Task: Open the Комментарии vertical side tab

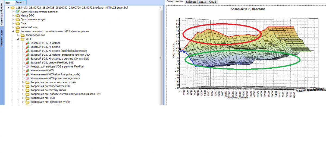Action: pyautogui.click(x=2, y=38)
